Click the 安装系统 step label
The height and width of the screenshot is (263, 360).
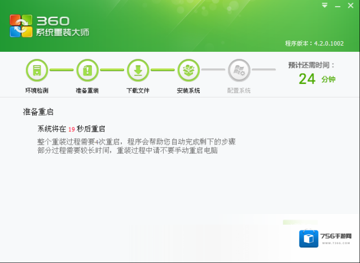[188, 91]
